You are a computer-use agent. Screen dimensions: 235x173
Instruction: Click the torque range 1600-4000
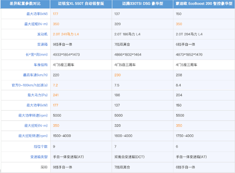(x=123, y=136)
